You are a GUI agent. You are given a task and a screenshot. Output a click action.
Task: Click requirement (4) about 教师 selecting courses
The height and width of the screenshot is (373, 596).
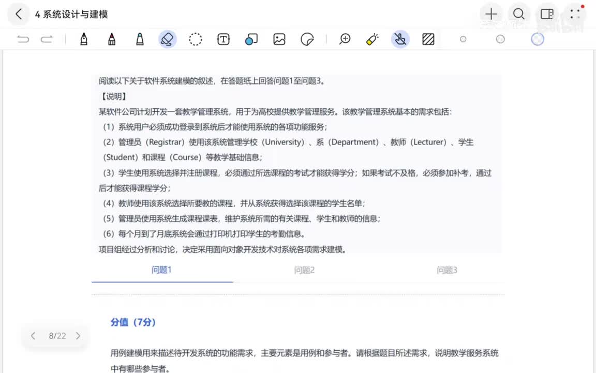[234, 203]
